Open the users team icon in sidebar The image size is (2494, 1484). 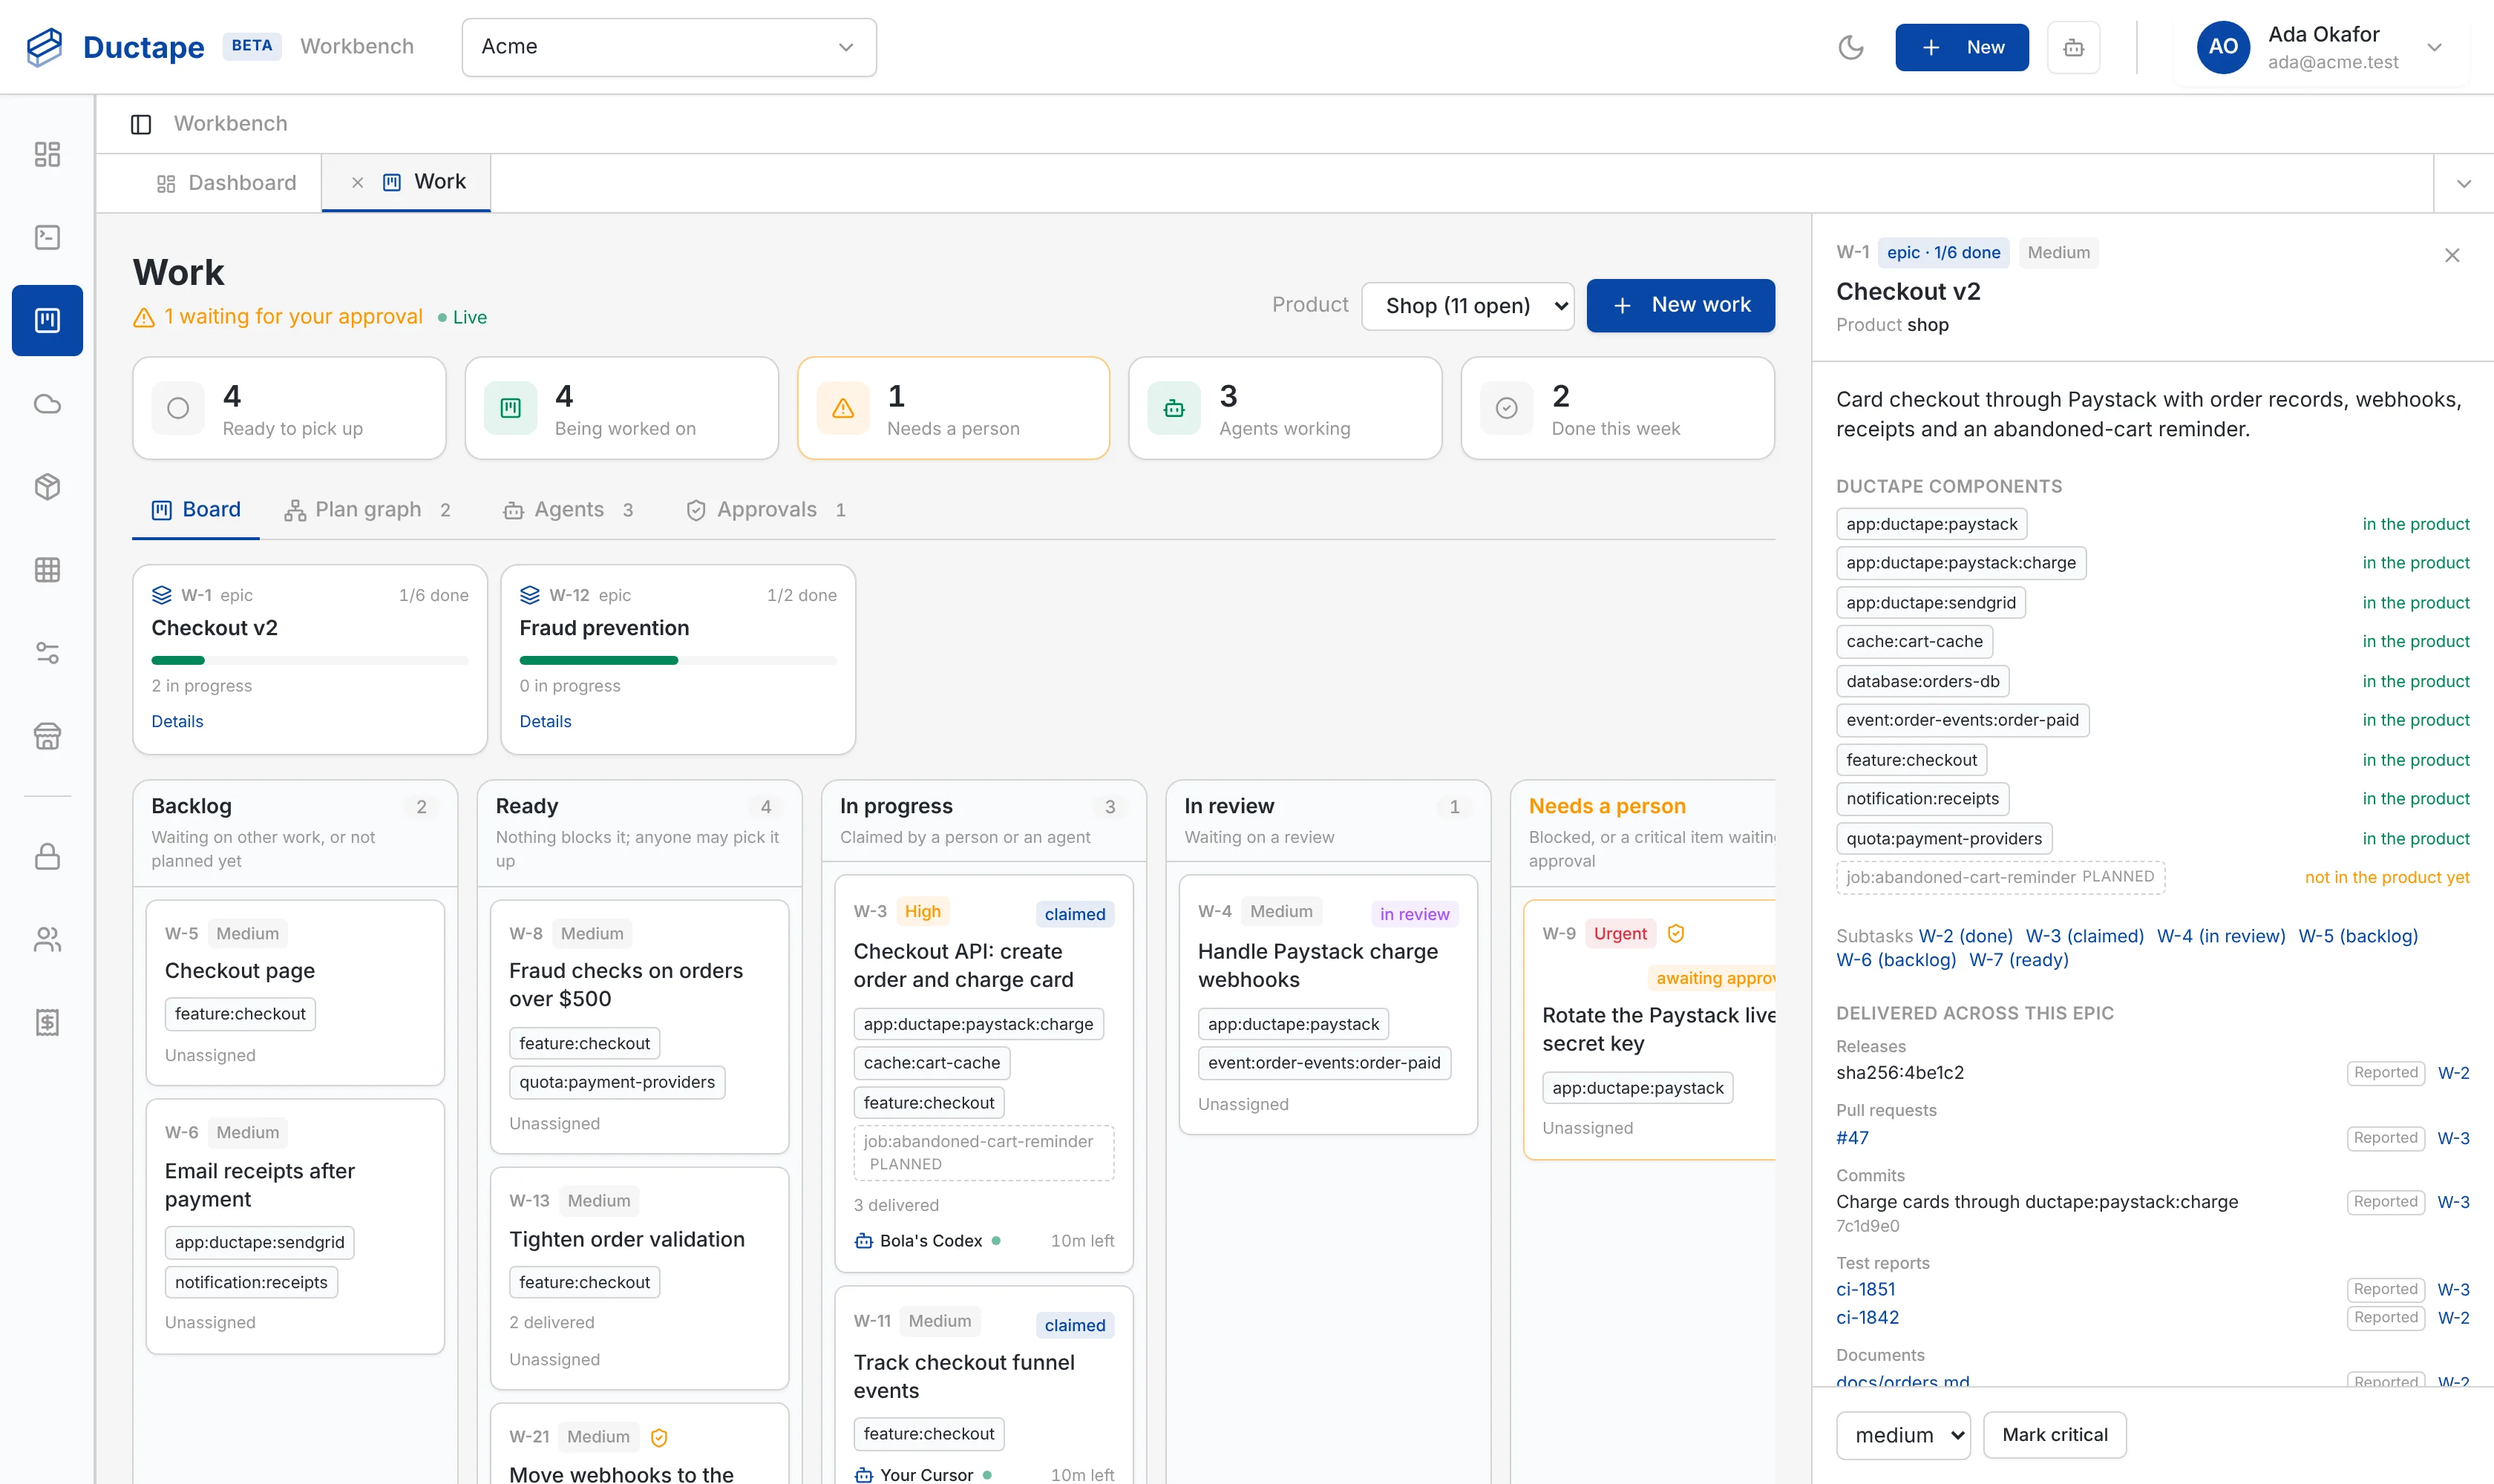click(x=47, y=939)
